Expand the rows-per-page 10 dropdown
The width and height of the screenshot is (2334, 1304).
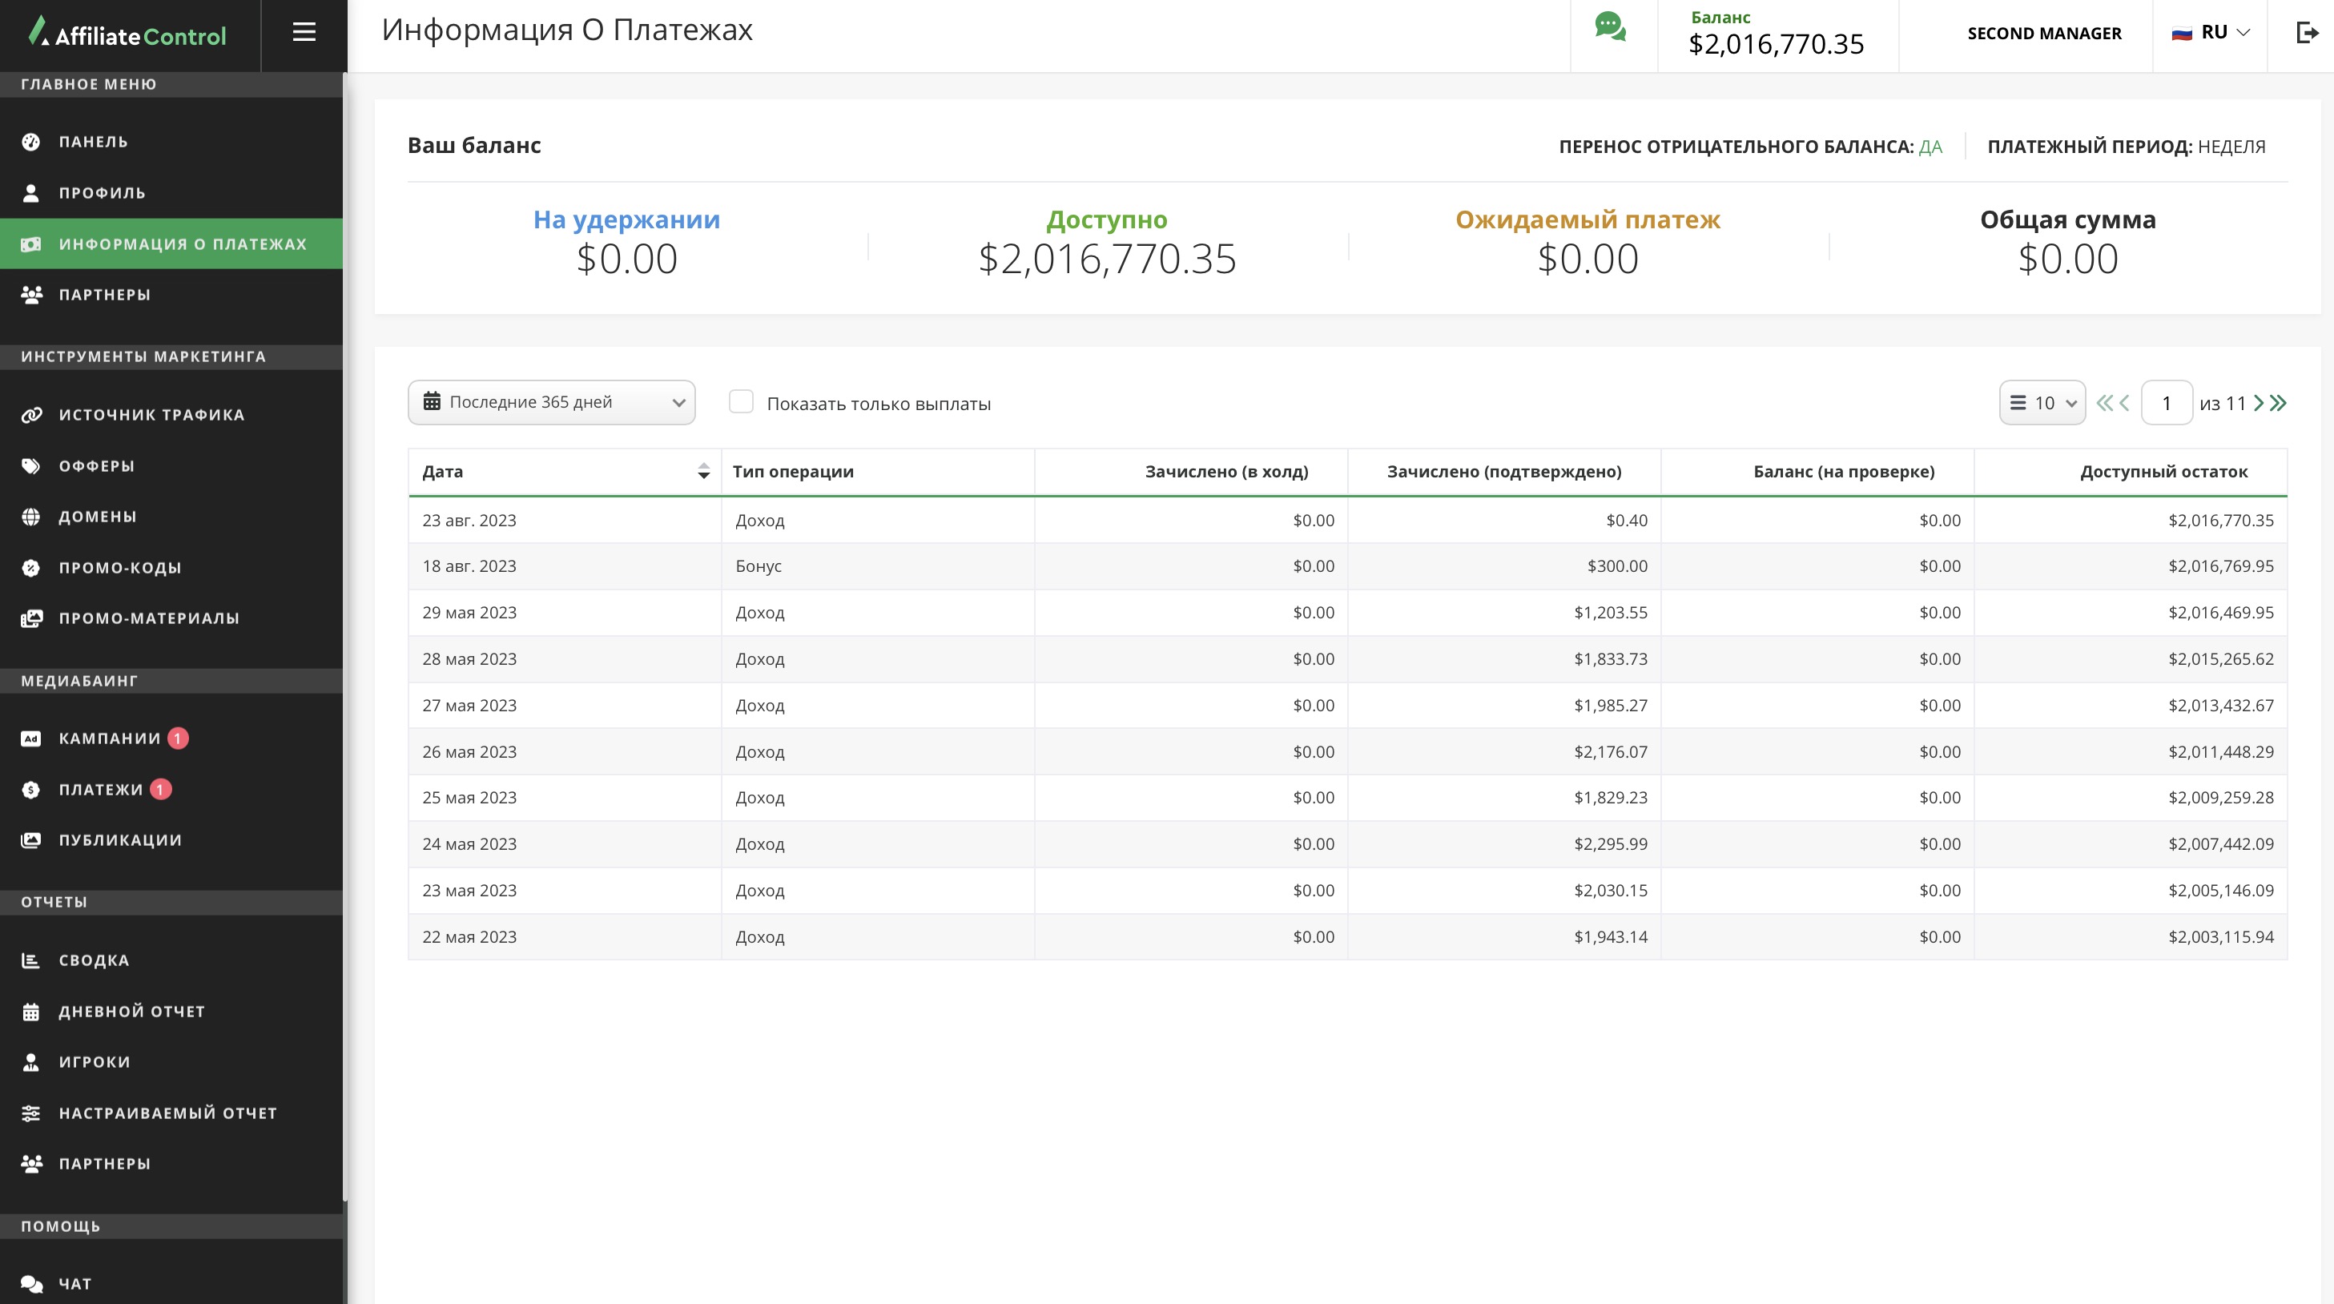tap(2042, 403)
